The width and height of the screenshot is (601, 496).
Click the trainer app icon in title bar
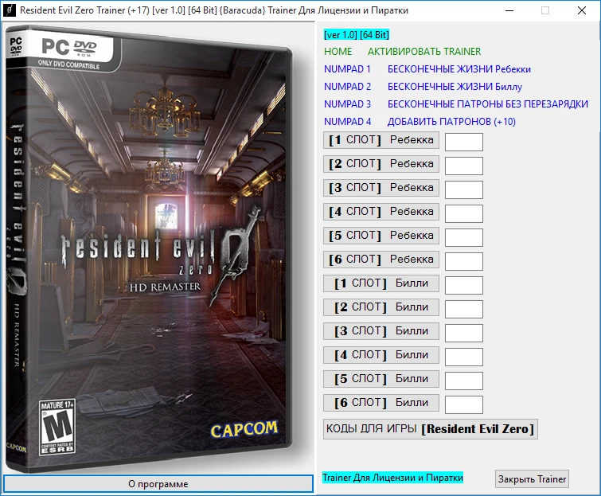[x=10, y=10]
